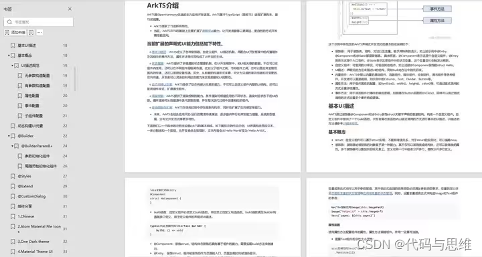Open bookmark 2.Atom Material File Icons
Viewport: 482px width, 257px height.
[39, 228]
